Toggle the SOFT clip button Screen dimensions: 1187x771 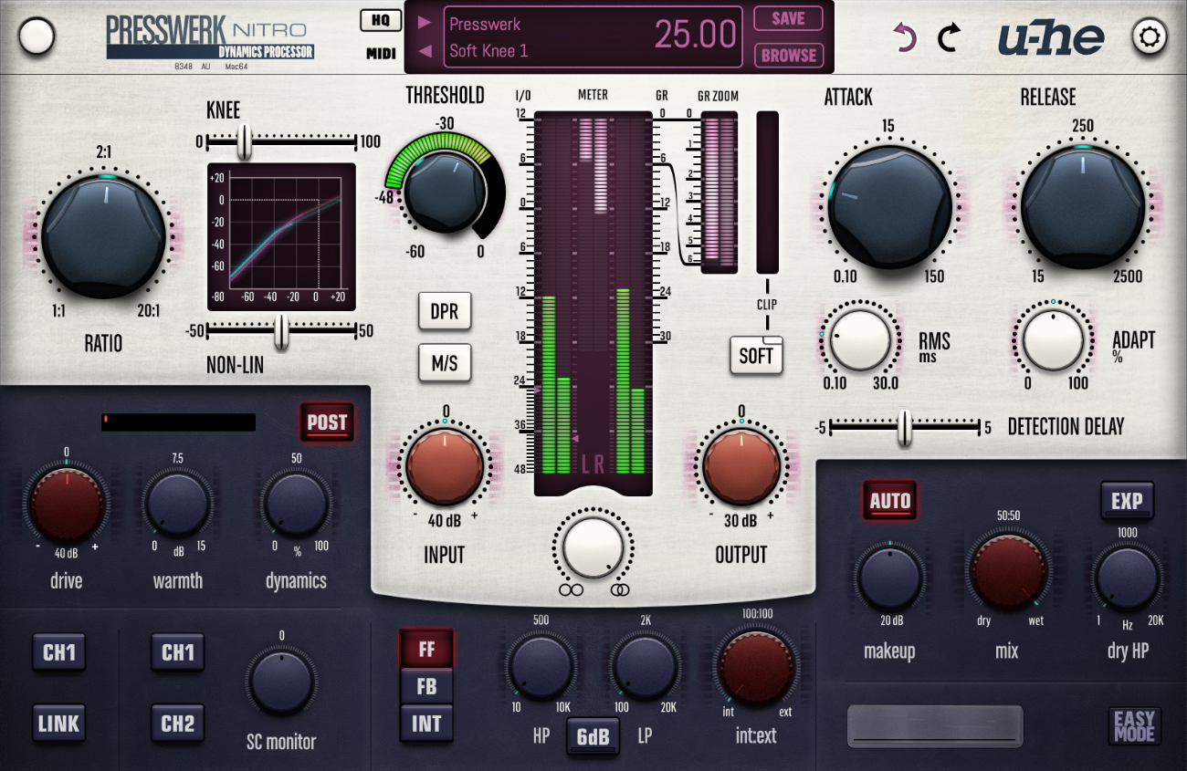click(x=757, y=355)
